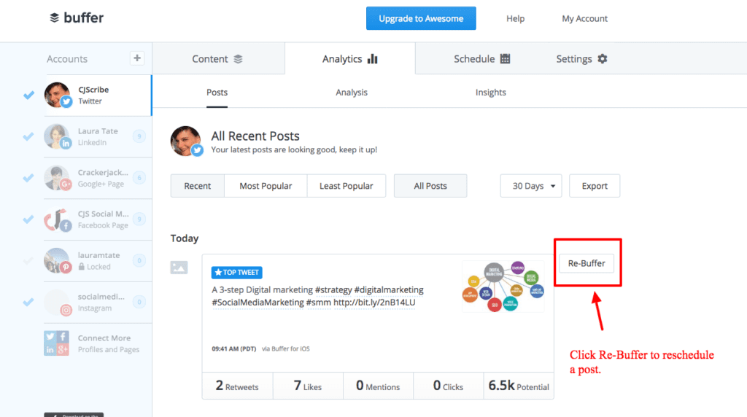This screenshot has width=747, height=417.
Task: Click the 0 Mentions stat
Action: 379,386
